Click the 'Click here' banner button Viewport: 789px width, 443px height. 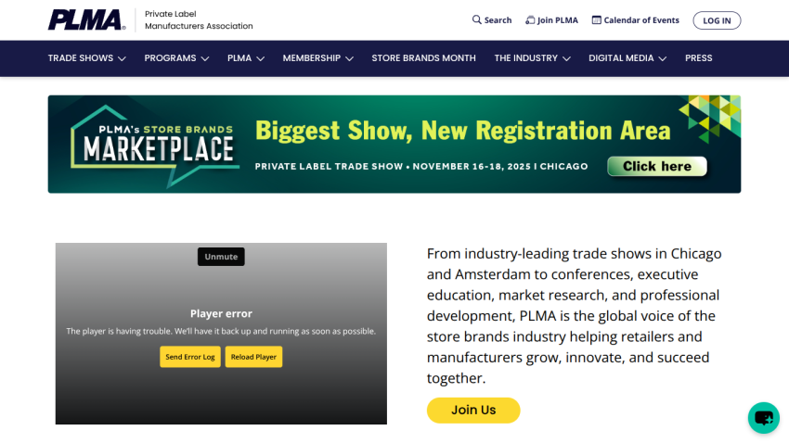coord(657,166)
